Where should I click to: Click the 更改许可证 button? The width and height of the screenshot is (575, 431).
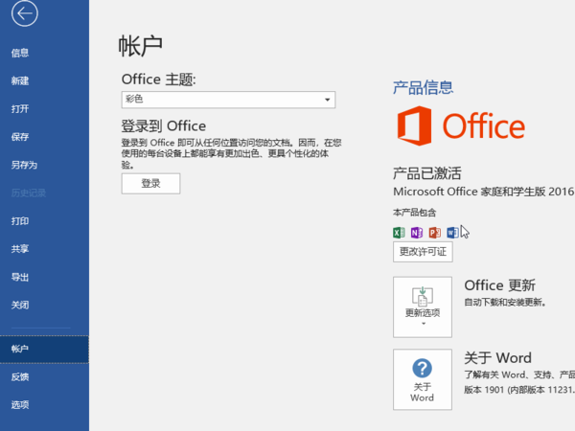(x=423, y=252)
